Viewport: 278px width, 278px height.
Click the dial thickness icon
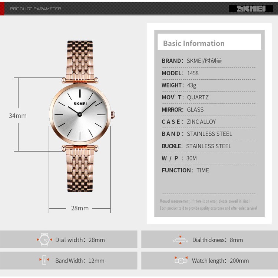coord(180,240)
